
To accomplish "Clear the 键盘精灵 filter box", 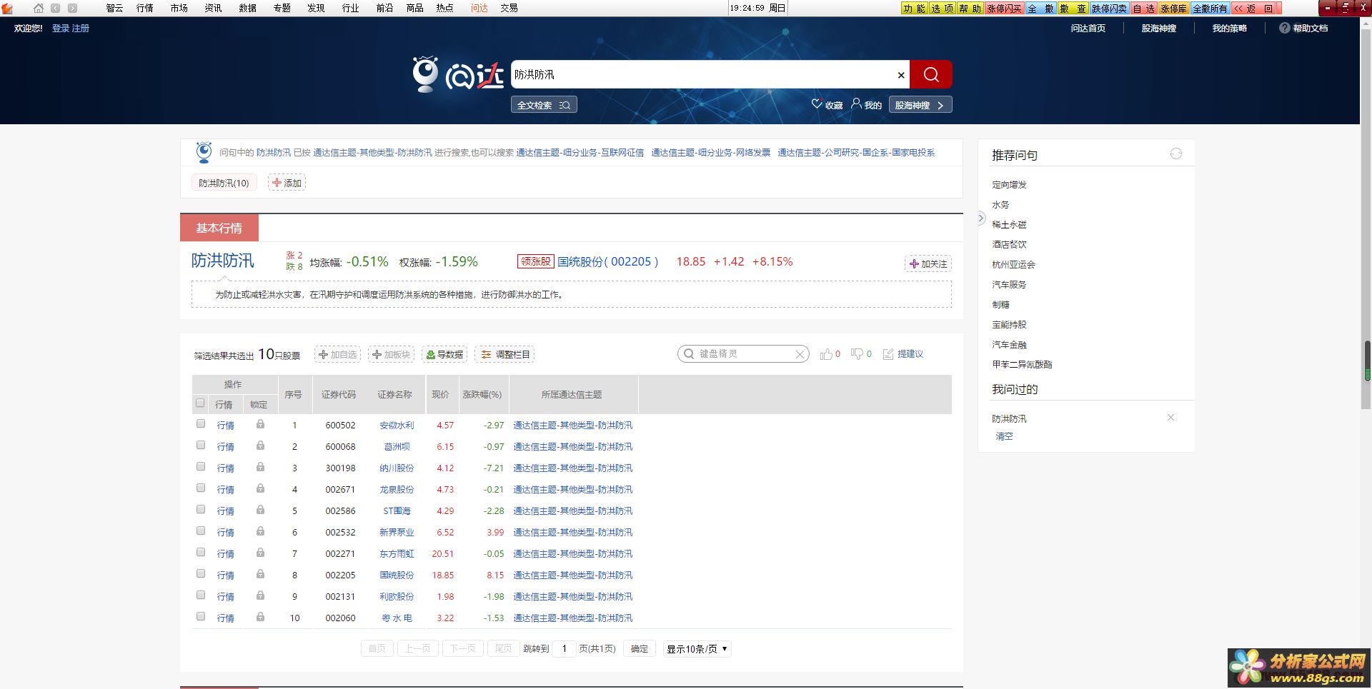I will (800, 354).
